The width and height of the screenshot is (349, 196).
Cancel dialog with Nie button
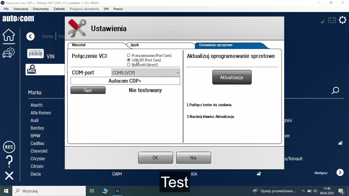tap(194, 158)
